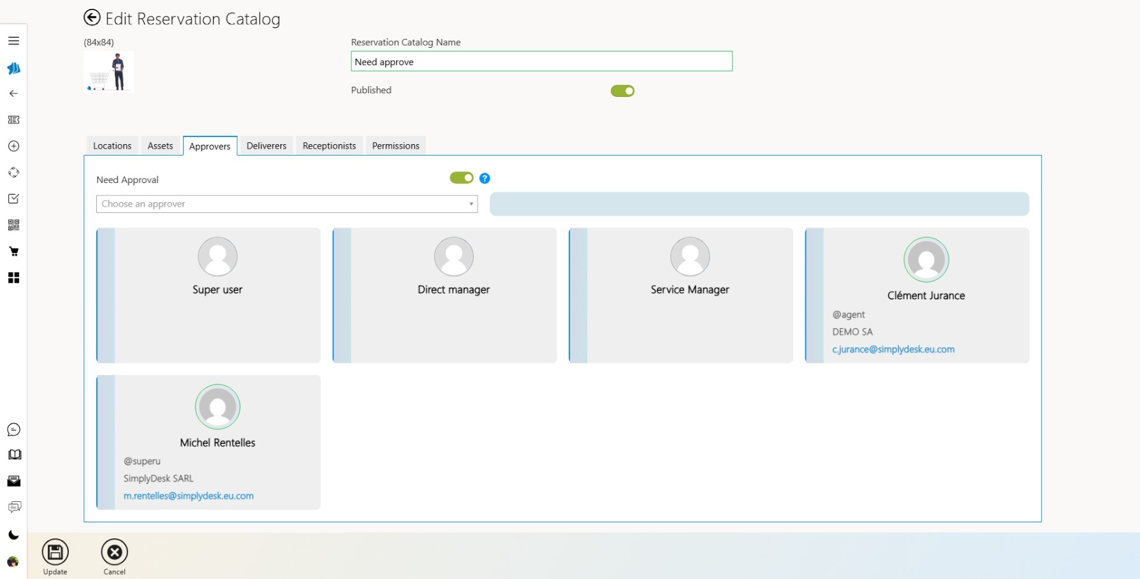Switch to the Locations tab
This screenshot has height=579, width=1140.
(112, 146)
